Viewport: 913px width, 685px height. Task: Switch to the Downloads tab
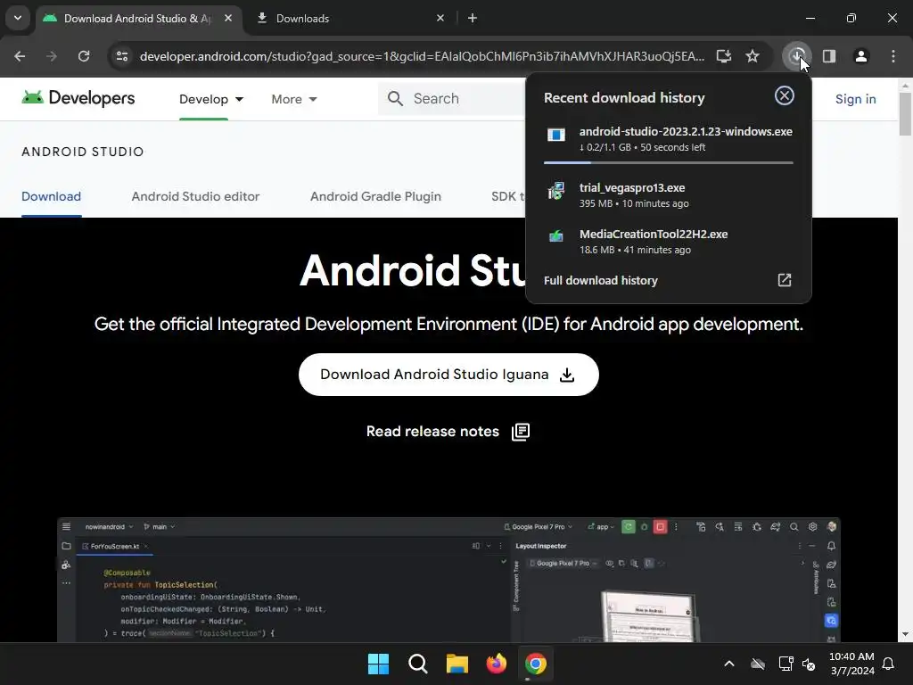click(x=350, y=18)
